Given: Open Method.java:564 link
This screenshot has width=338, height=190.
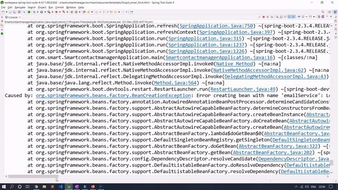Looking at the screenshot, I should [175, 83].
